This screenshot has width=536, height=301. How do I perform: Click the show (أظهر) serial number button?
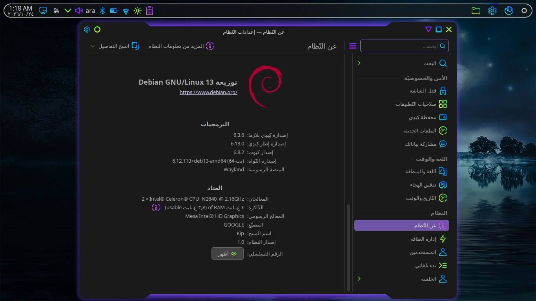228,254
